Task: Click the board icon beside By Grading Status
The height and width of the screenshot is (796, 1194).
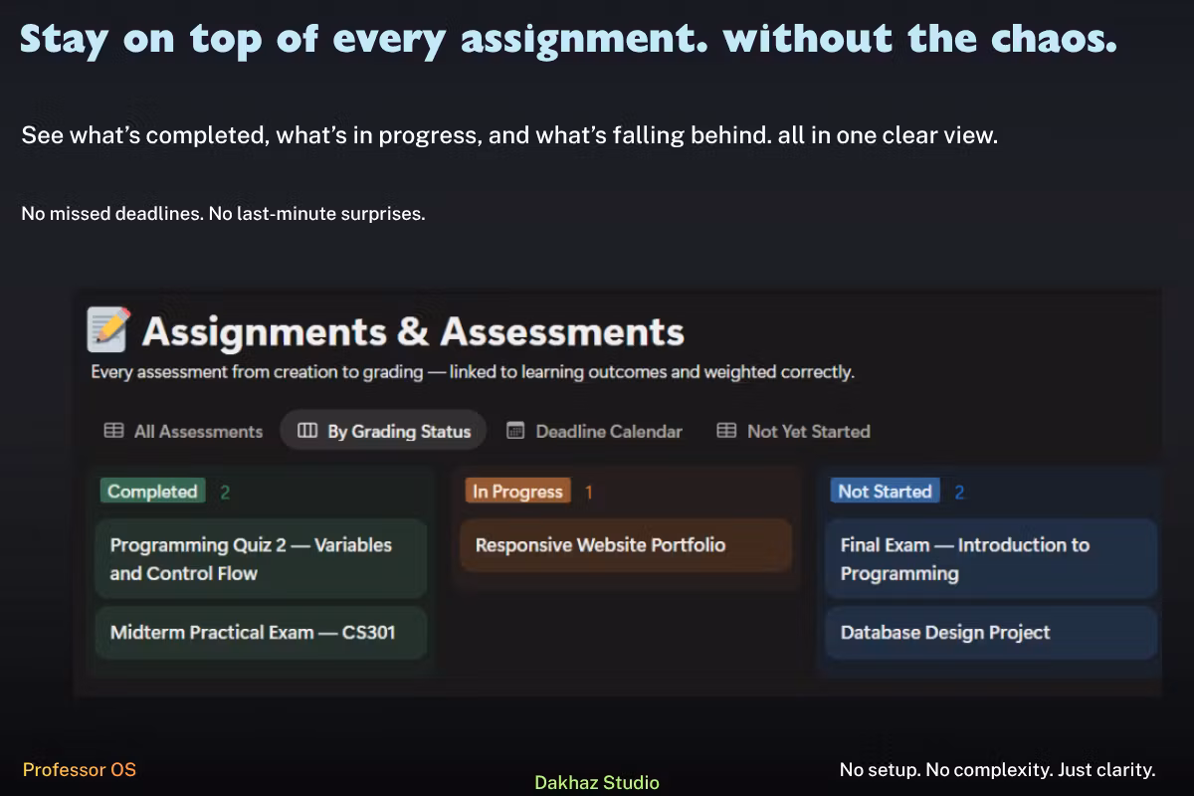Action: [x=307, y=431]
